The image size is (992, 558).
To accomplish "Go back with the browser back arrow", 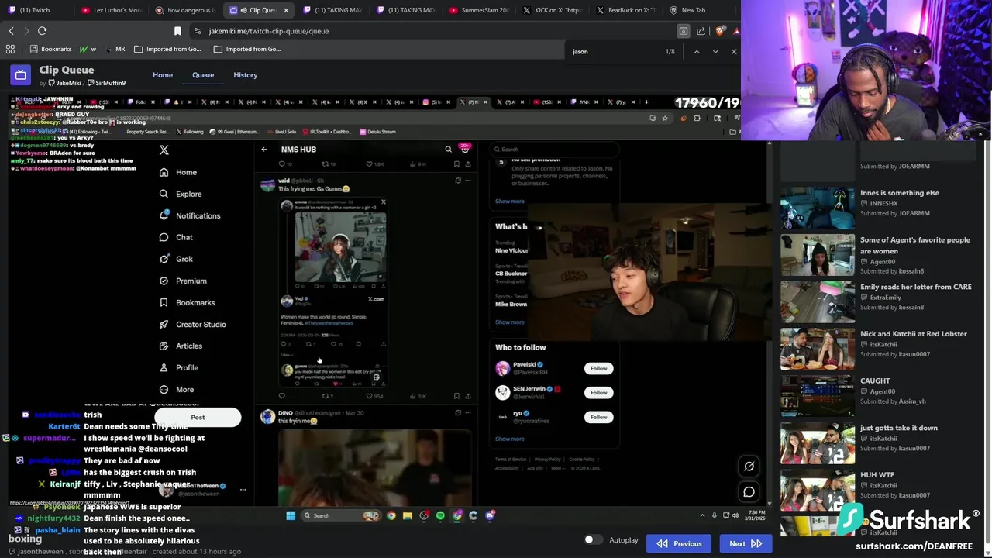I will pos(11,31).
